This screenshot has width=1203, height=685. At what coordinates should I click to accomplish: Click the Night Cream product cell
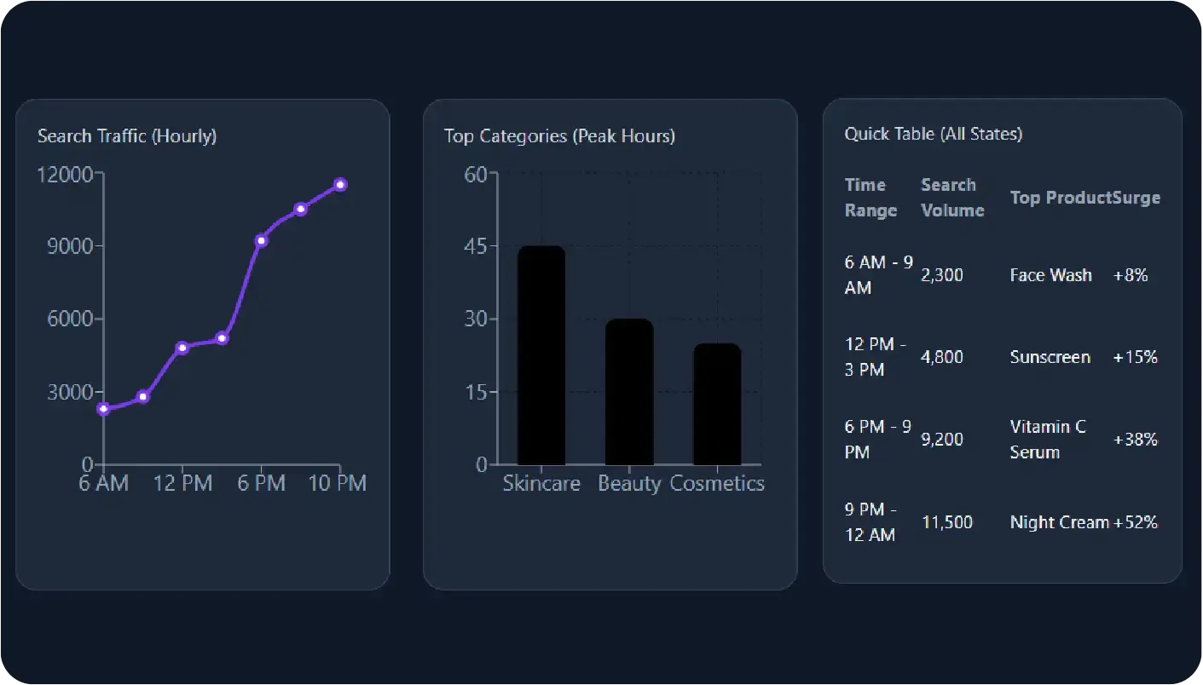click(1059, 522)
